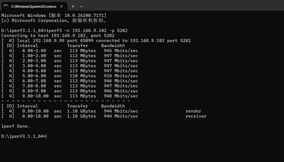Click the Microsoft Windows version line

pos(54,15)
